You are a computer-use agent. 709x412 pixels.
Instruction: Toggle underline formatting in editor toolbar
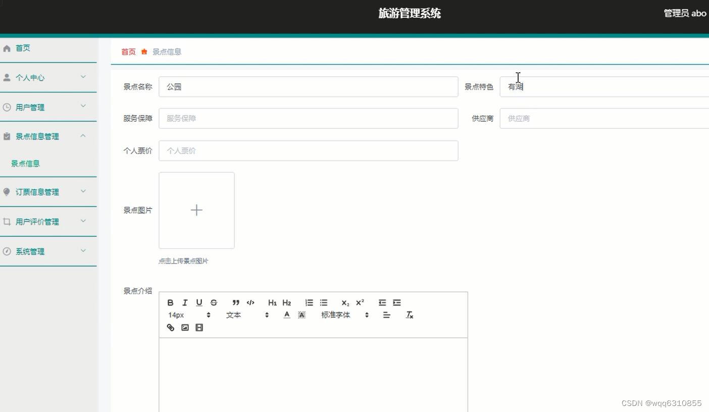tap(199, 302)
